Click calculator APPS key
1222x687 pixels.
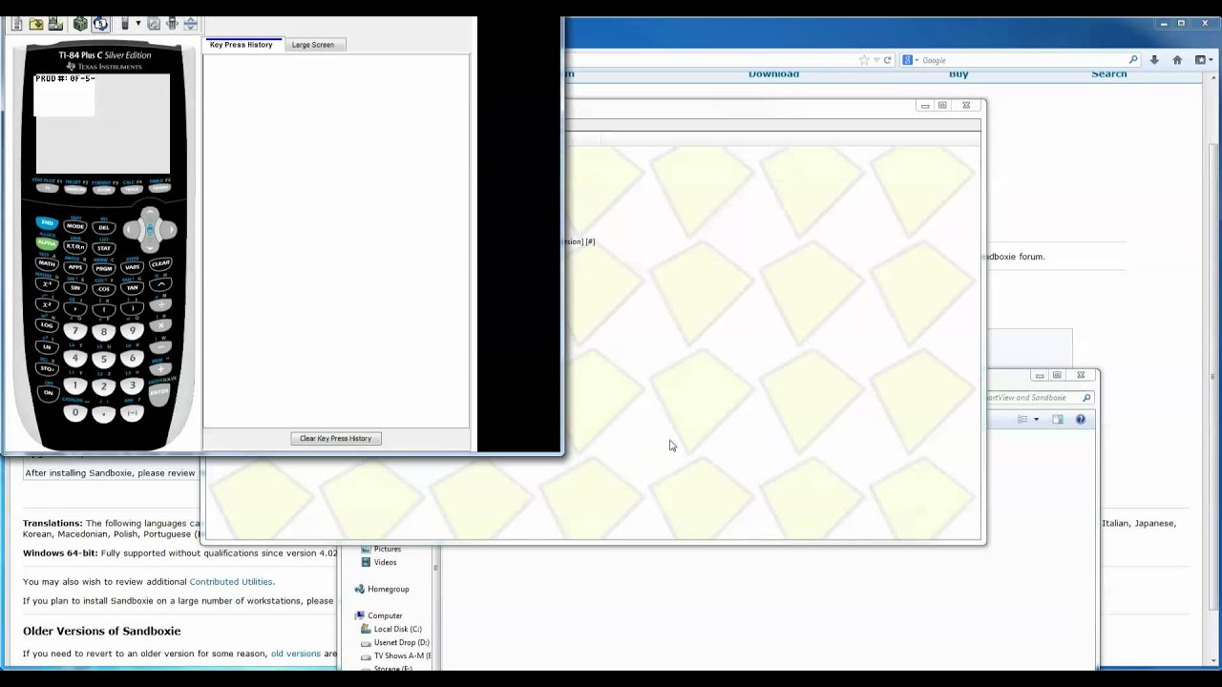tap(75, 268)
